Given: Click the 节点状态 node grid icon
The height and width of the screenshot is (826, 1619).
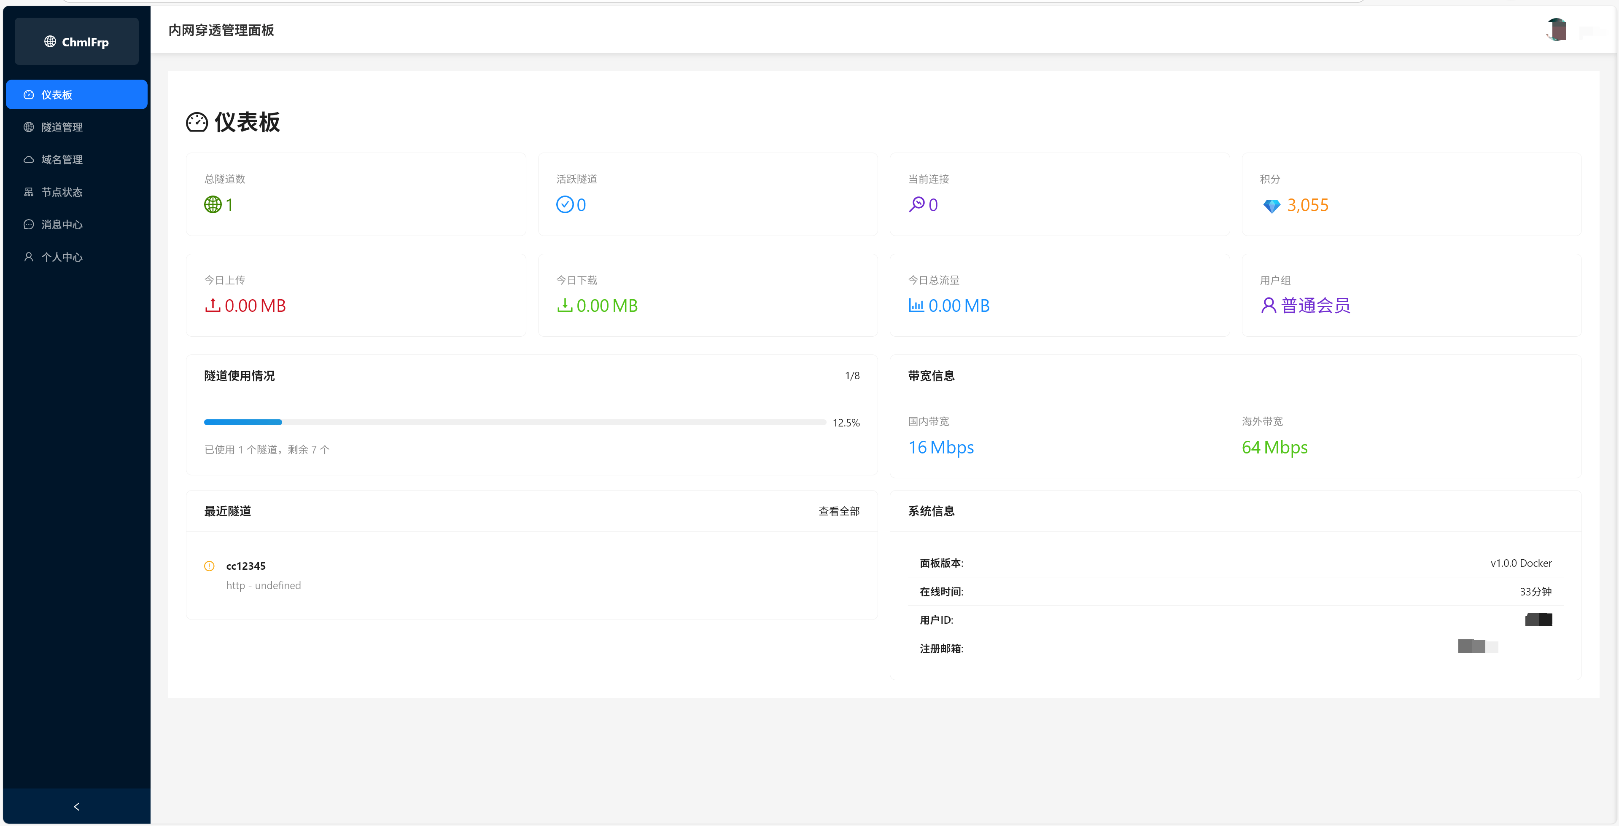Looking at the screenshot, I should pyautogui.click(x=29, y=192).
